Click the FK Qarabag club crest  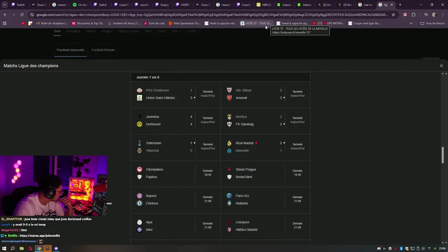tap(229, 124)
